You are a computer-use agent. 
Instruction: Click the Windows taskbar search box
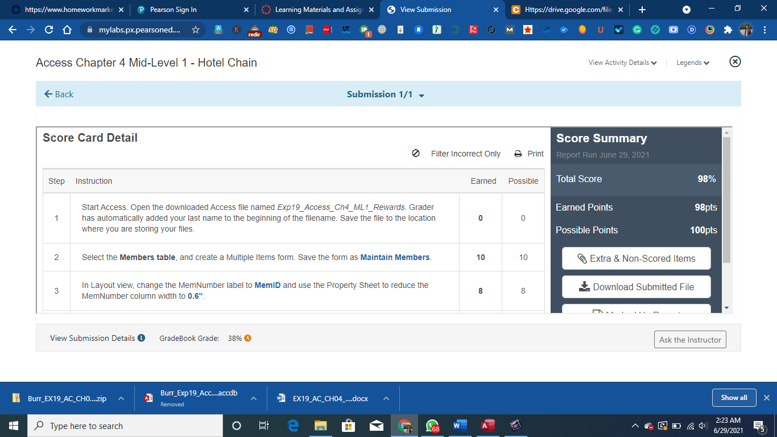point(125,426)
